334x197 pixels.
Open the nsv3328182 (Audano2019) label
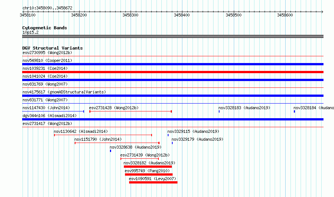149,163
